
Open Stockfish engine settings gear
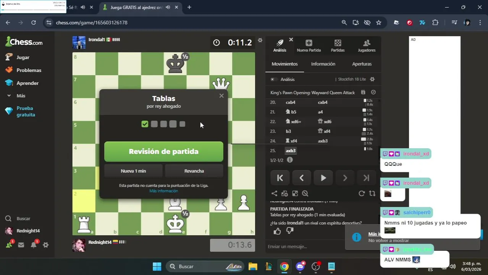click(372, 79)
